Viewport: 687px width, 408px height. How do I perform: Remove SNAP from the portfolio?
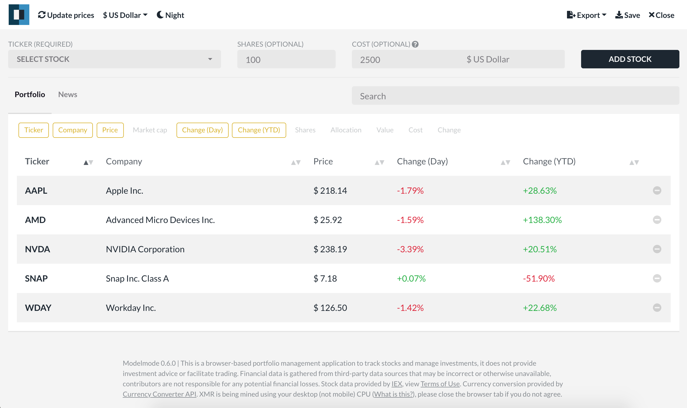tap(657, 278)
